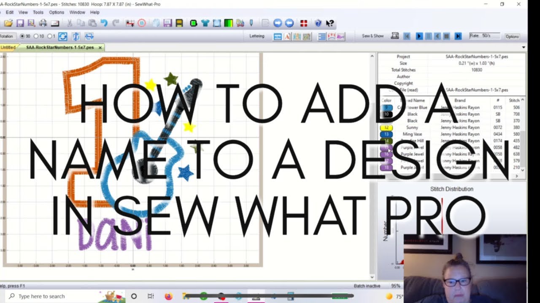Open a file with the folder icon
This screenshot has height=303, width=540.
(x=8, y=23)
